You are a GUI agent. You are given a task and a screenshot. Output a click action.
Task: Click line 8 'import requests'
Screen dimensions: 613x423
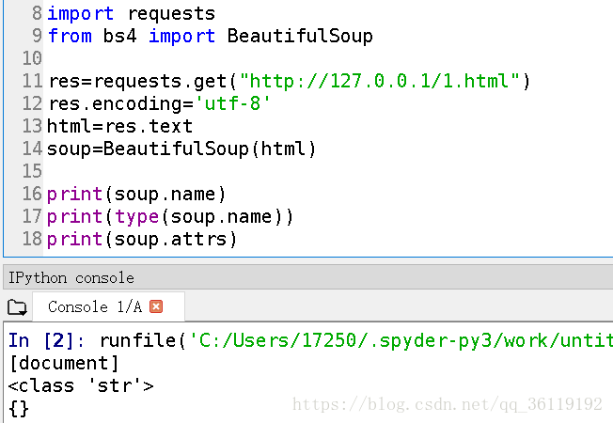coord(131,14)
